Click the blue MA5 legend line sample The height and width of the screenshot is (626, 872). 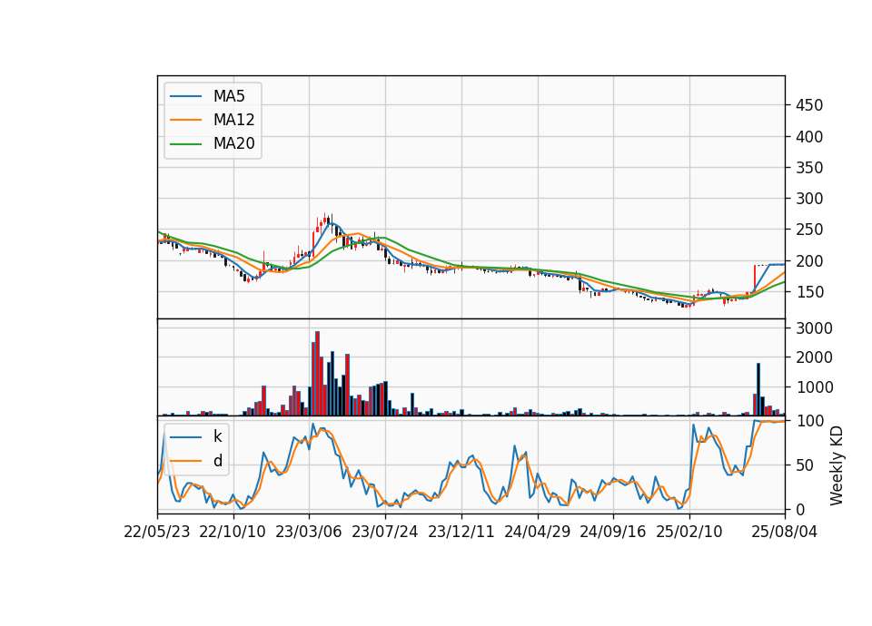[185, 96]
